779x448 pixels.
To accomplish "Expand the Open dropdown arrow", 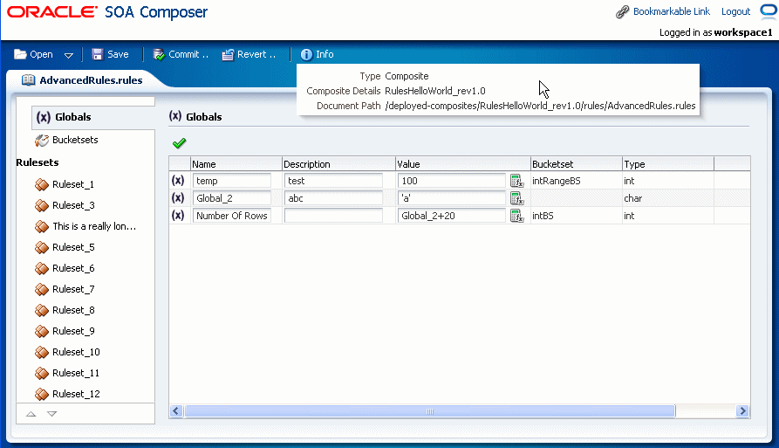I will click(69, 55).
